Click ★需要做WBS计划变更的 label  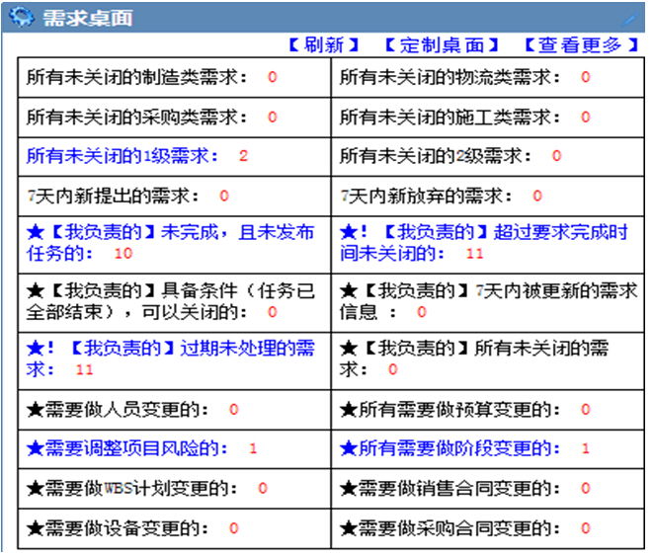(131, 489)
